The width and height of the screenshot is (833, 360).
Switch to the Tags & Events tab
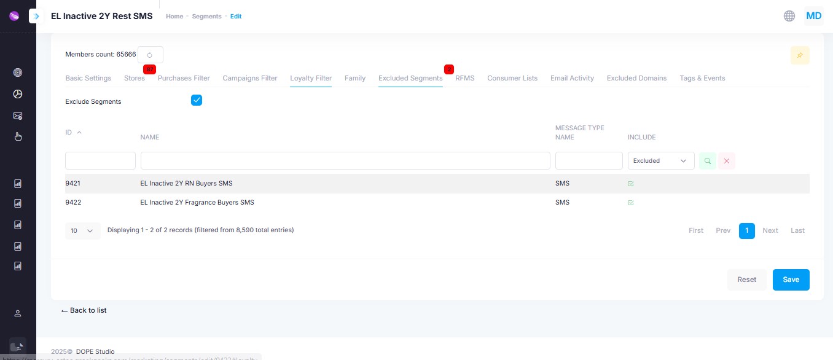point(702,78)
